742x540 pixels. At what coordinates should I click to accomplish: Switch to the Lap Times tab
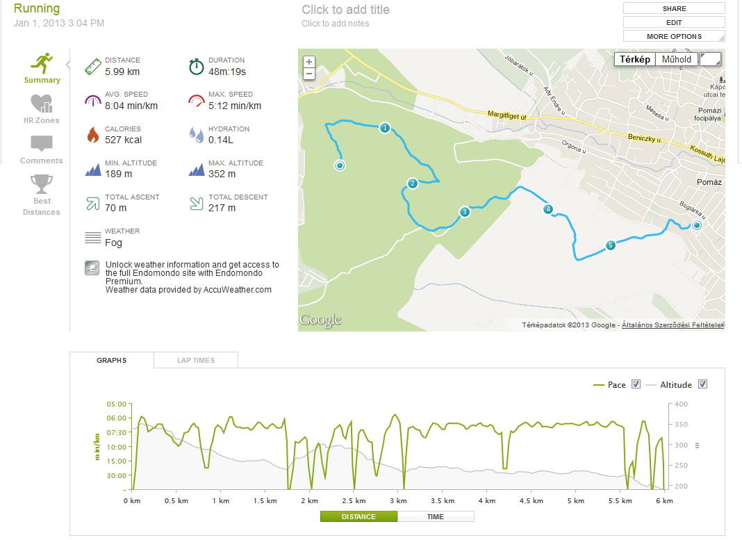tap(195, 360)
